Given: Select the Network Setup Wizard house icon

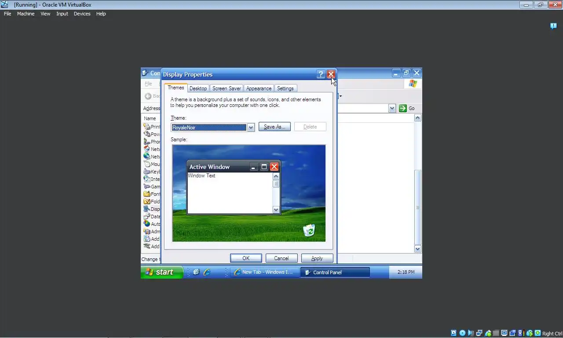Looking at the screenshot, I should click(147, 149).
